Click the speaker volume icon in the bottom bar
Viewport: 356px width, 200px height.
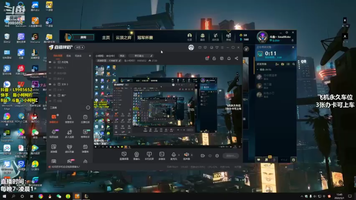tap(186, 155)
